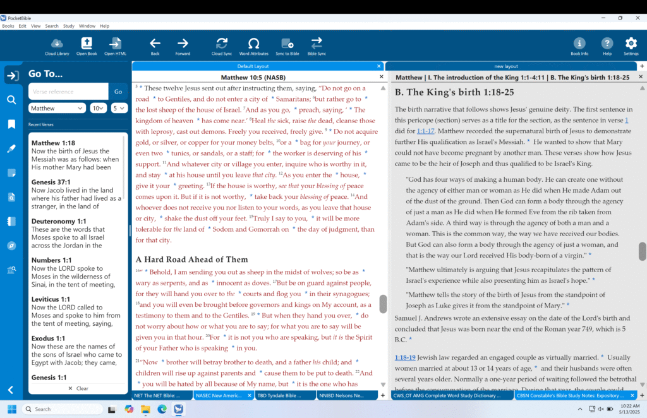Switch to the Default Layout tab
647x418 pixels.
tap(253, 66)
